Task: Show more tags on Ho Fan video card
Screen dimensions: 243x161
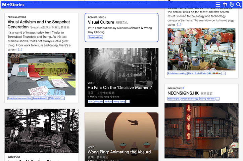Action: pos(128,102)
